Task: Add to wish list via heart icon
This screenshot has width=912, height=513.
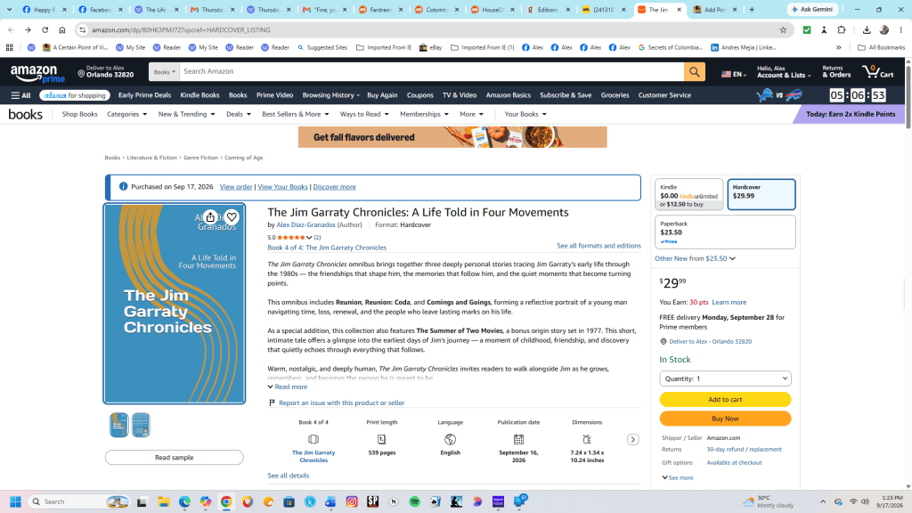Action: click(232, 217)
